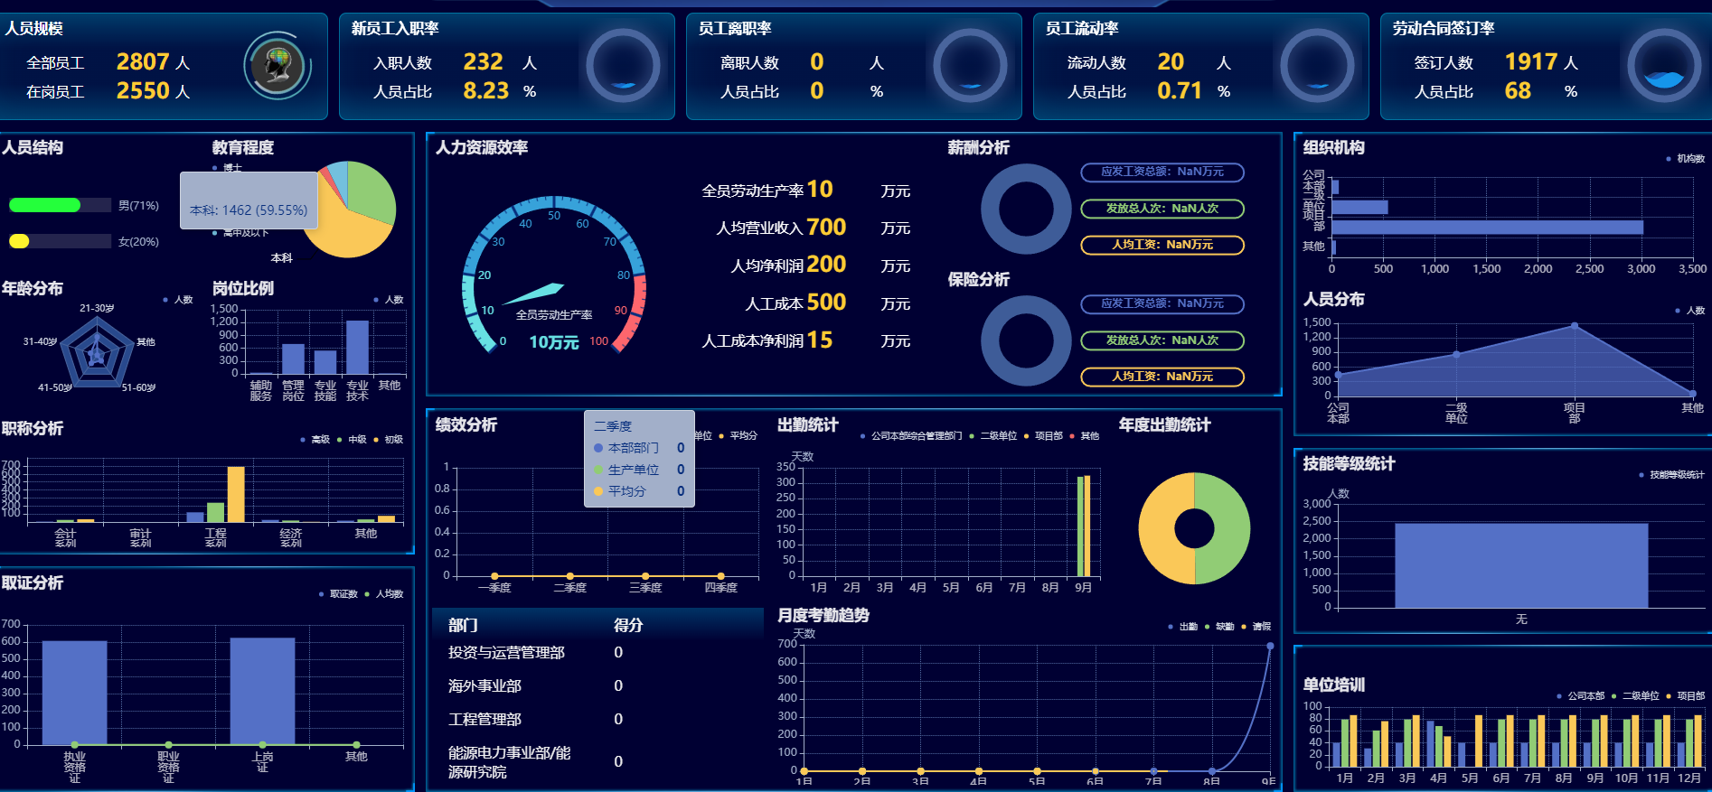Click the 项目部 bar in 组织机构
Image resolution: width=1712 pixels, height=792 pixels.
click(x=1487, y=228)
